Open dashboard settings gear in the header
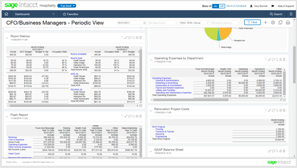Screen dimensions: 297x168 point(273,23)
